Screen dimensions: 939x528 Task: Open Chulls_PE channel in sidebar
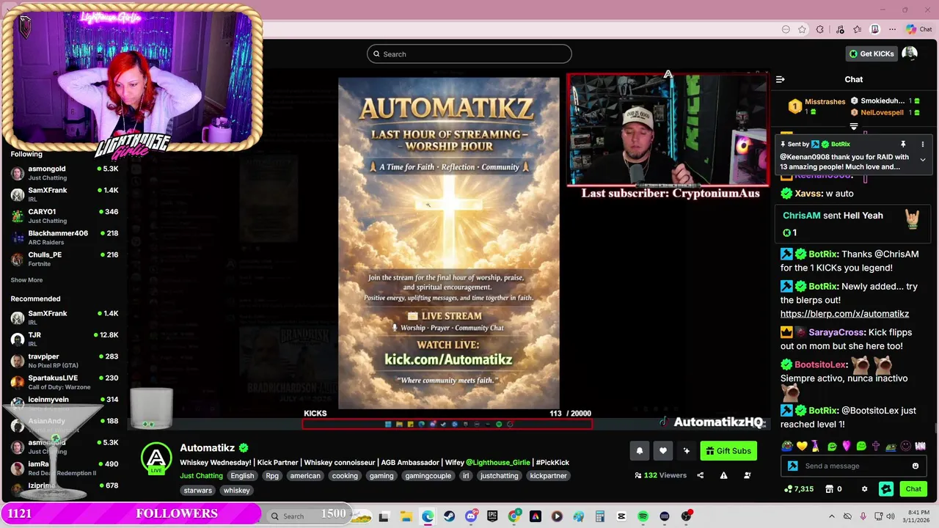click(x=65, y=258)
